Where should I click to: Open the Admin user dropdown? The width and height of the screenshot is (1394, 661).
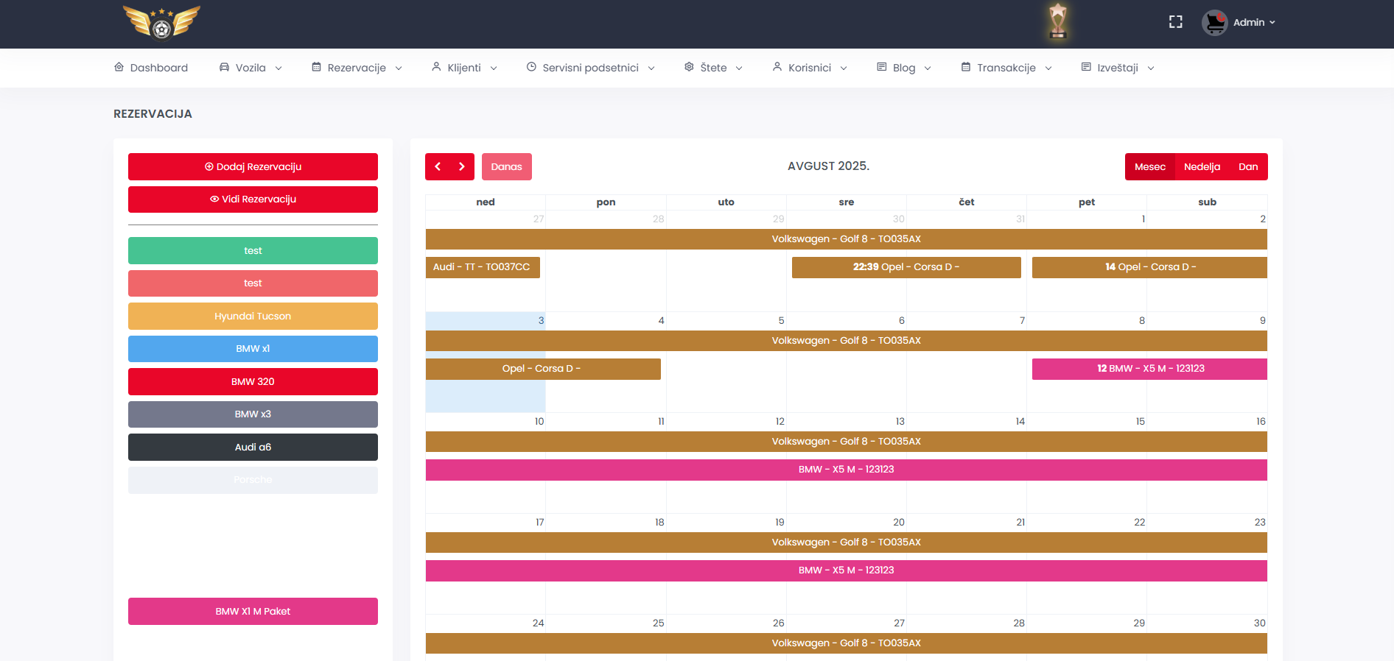coord(1253,23)
